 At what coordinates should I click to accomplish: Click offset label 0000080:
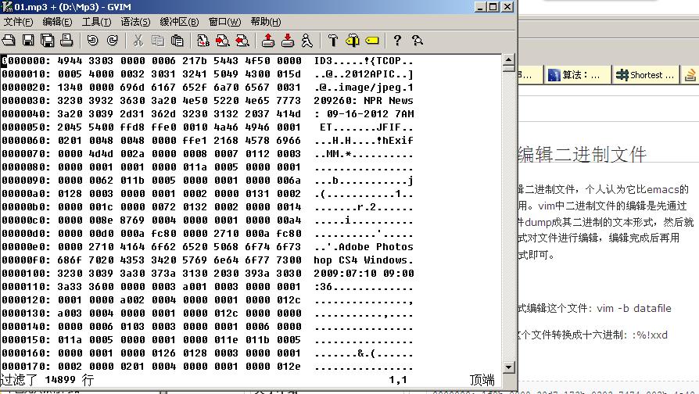point(26,167)
